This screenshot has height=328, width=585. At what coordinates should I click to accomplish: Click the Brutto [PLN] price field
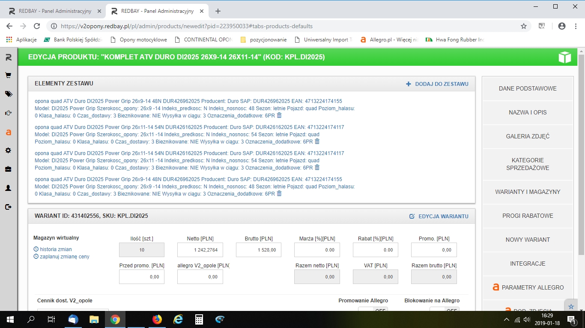259,250
